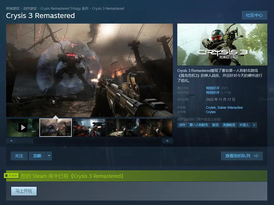Viewport: 274px width, 205px height.
Task: Select the 外星人 tag
Action: click(x=244, y=125)
